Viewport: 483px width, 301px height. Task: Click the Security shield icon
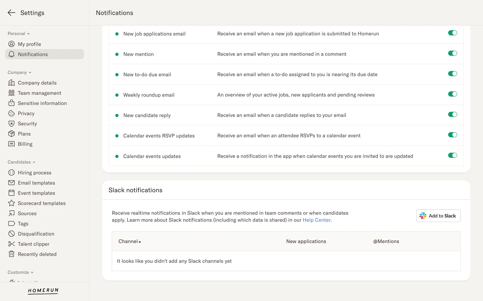11,124
